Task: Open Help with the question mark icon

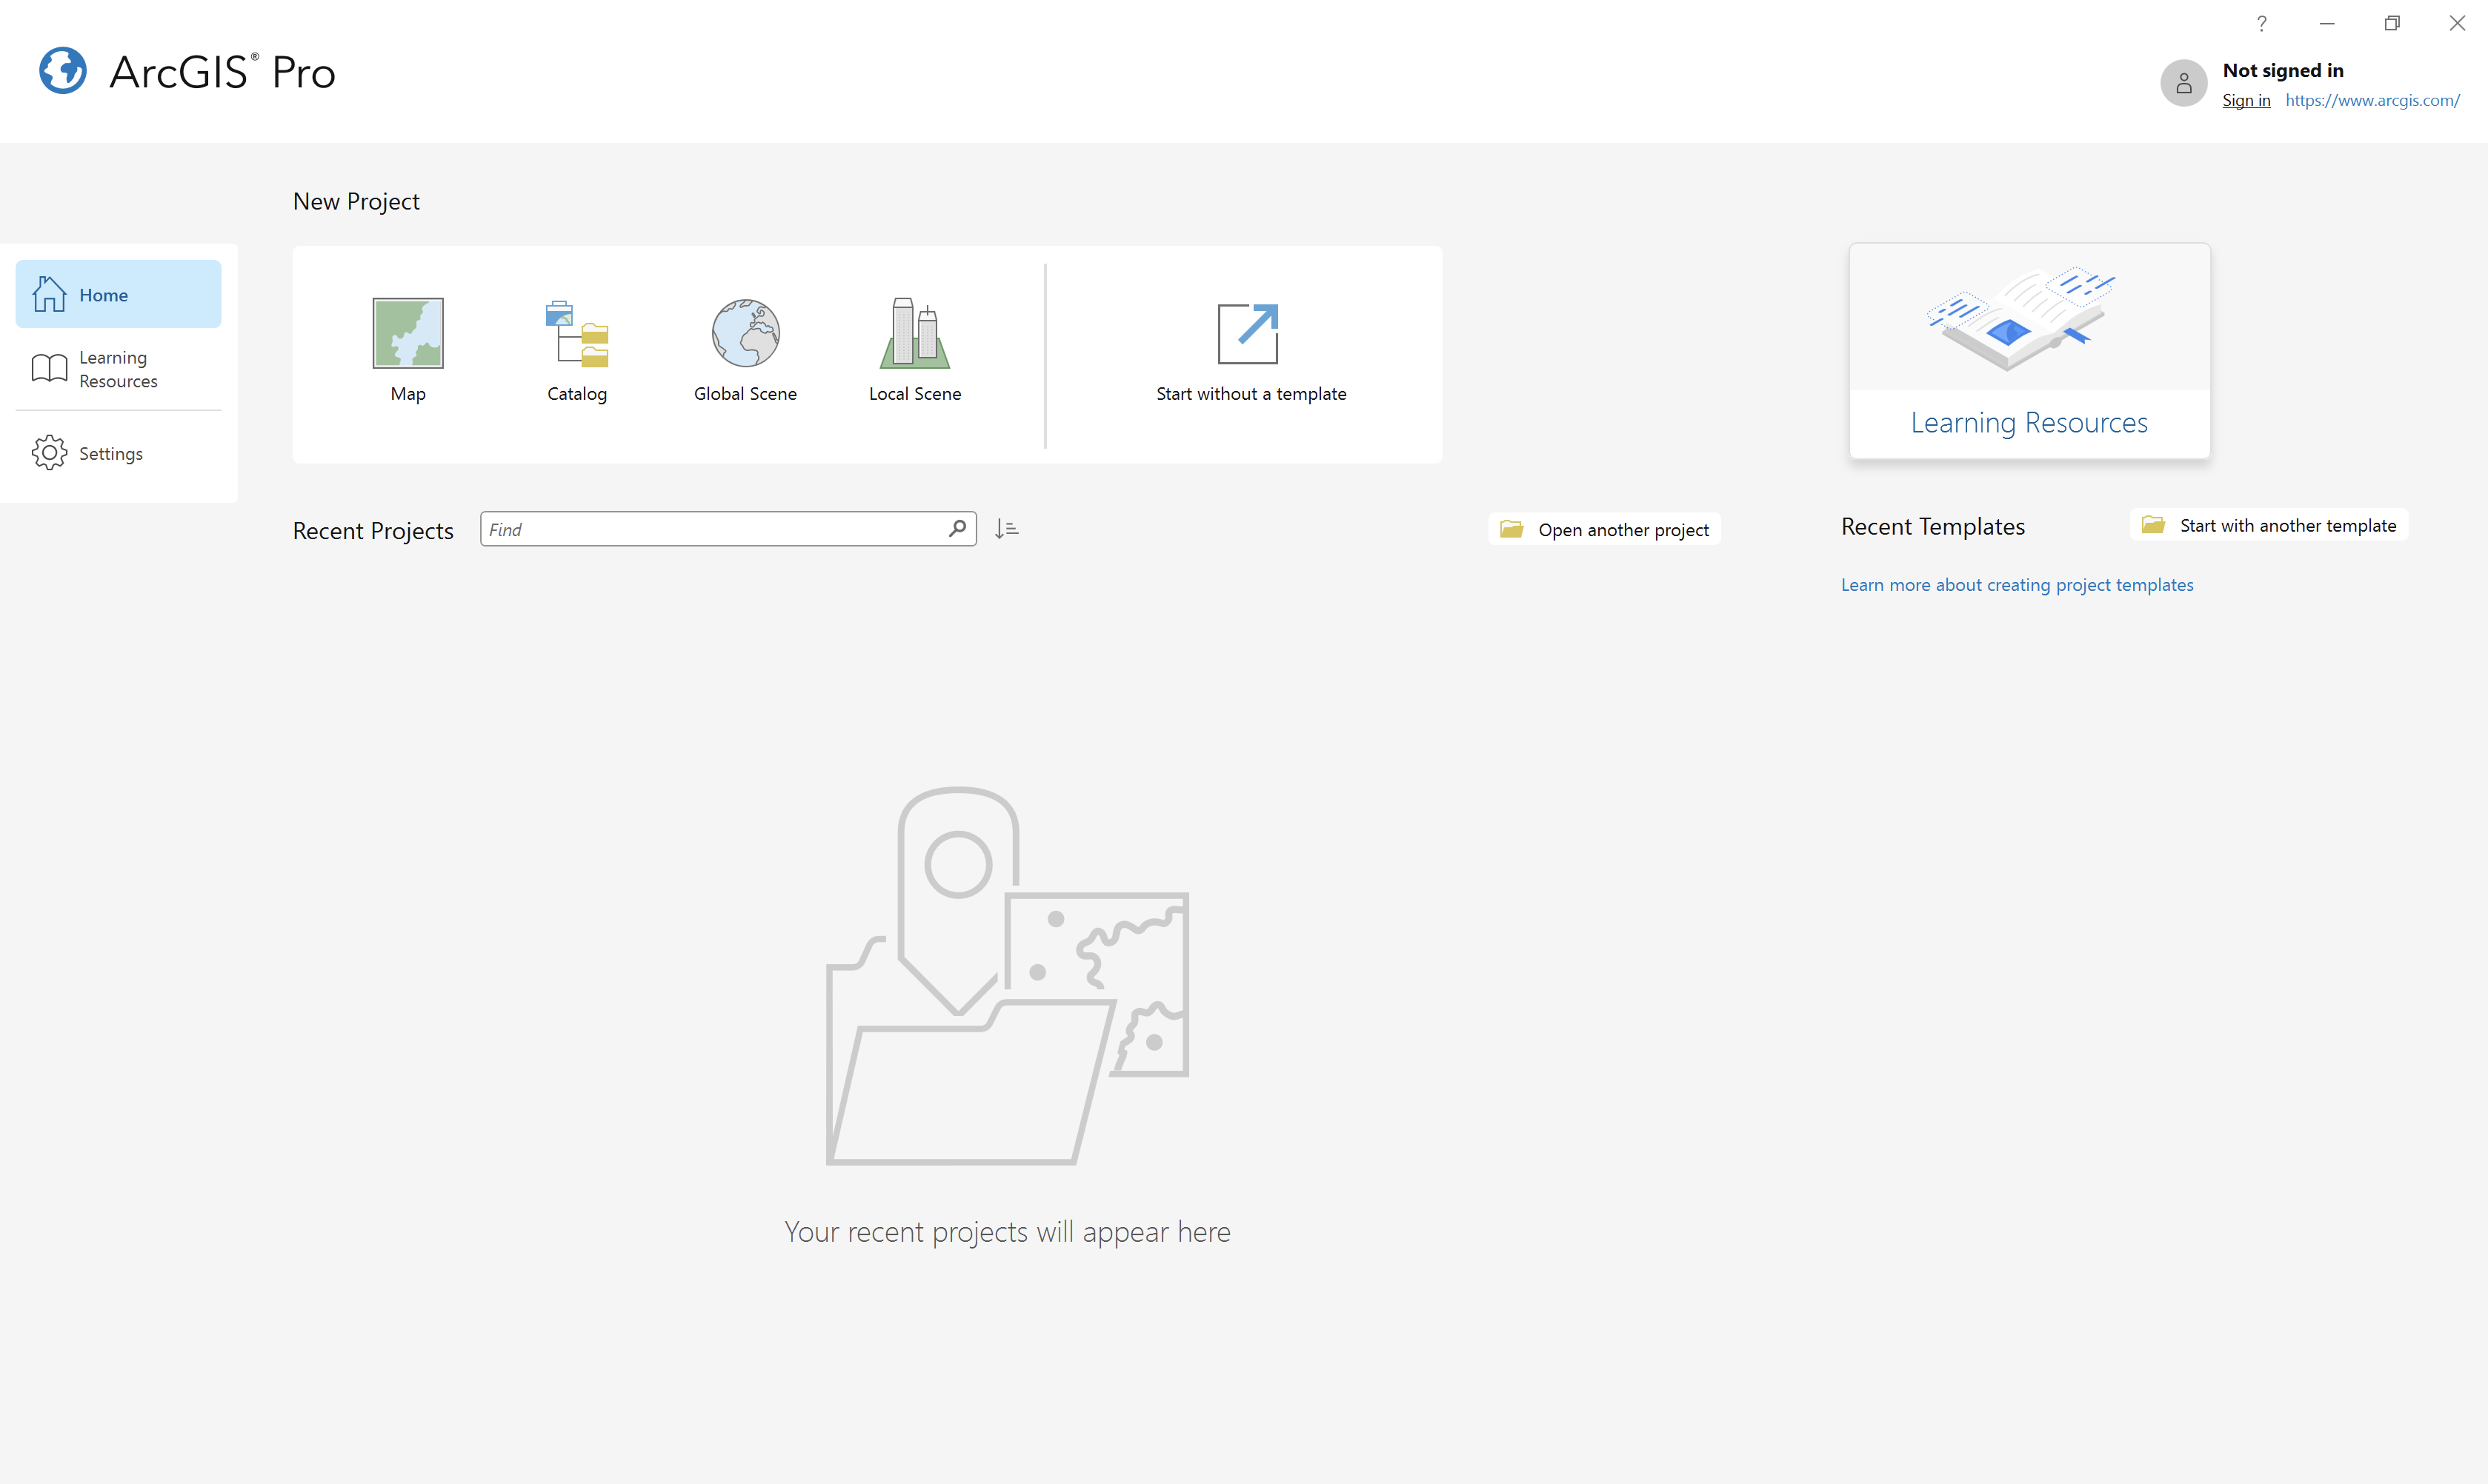Action: (2261, 23)
